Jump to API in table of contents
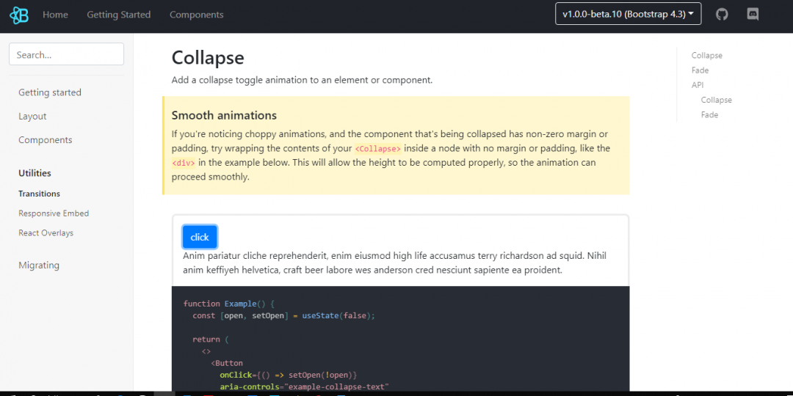 tap(698, 85)
